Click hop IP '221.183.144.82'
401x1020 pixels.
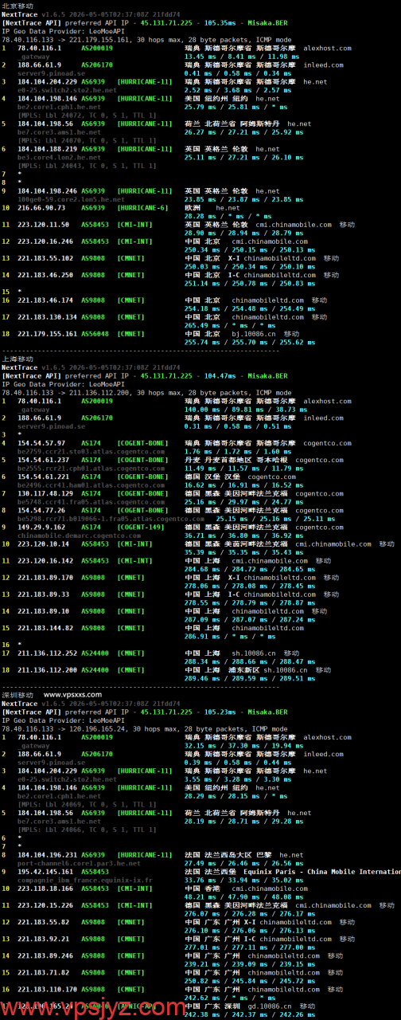tap(45, 627)
